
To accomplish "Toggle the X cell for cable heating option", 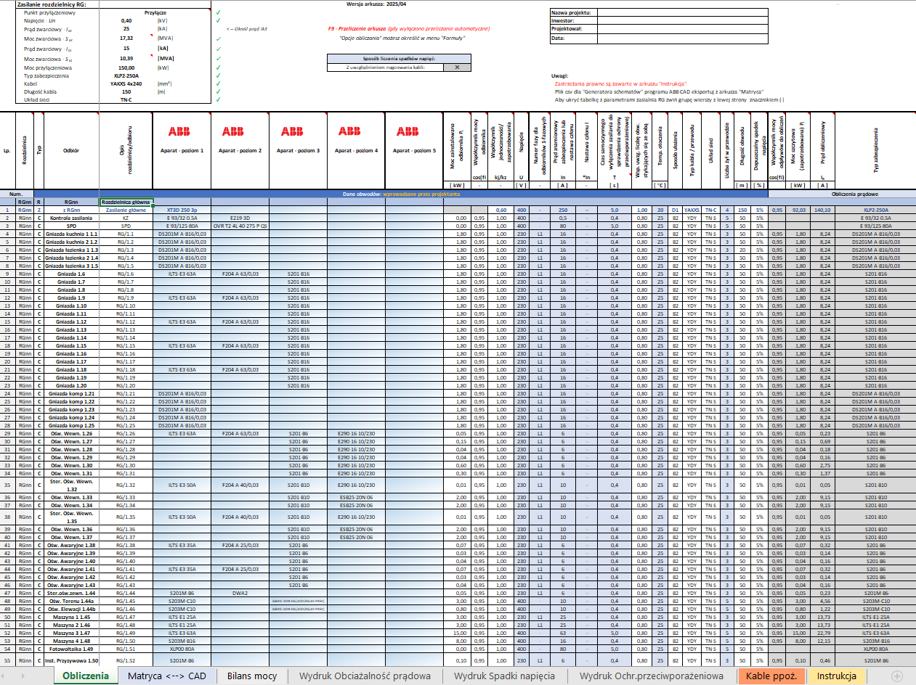I will coord(457,67).
